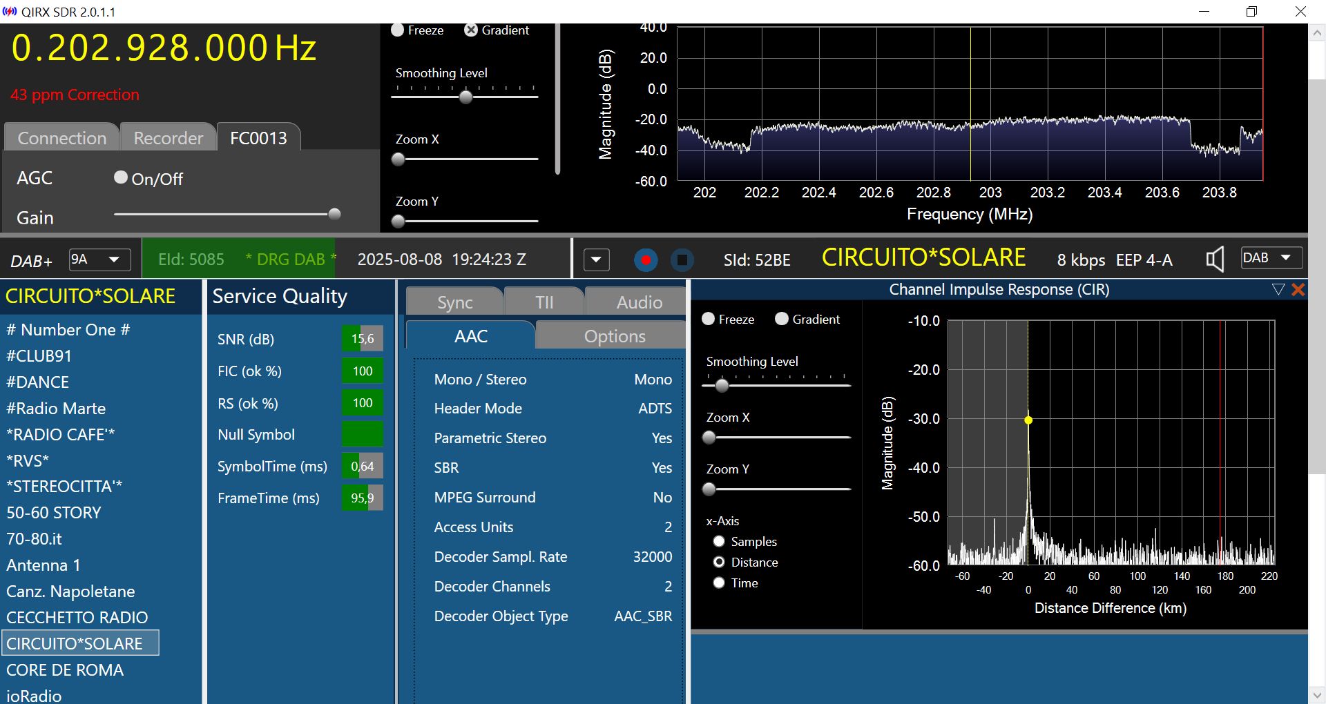Open the Recorder tab
Viewport: 1326px width, 704px height.
[168, 138]
